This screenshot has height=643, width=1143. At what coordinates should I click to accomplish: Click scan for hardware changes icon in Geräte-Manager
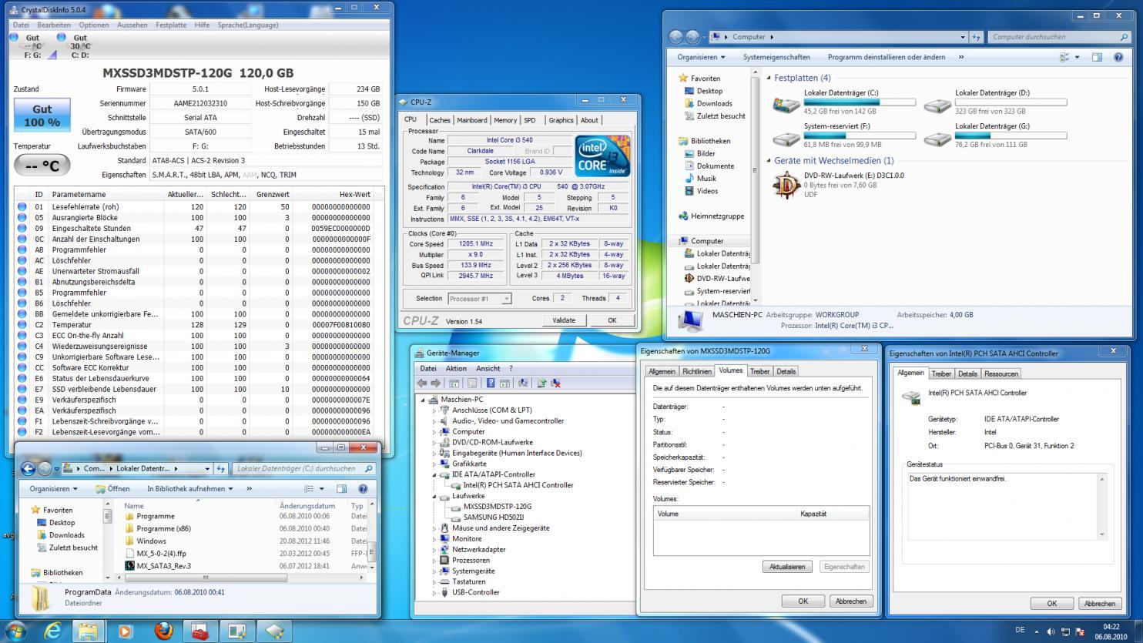[x=524, y=383]
